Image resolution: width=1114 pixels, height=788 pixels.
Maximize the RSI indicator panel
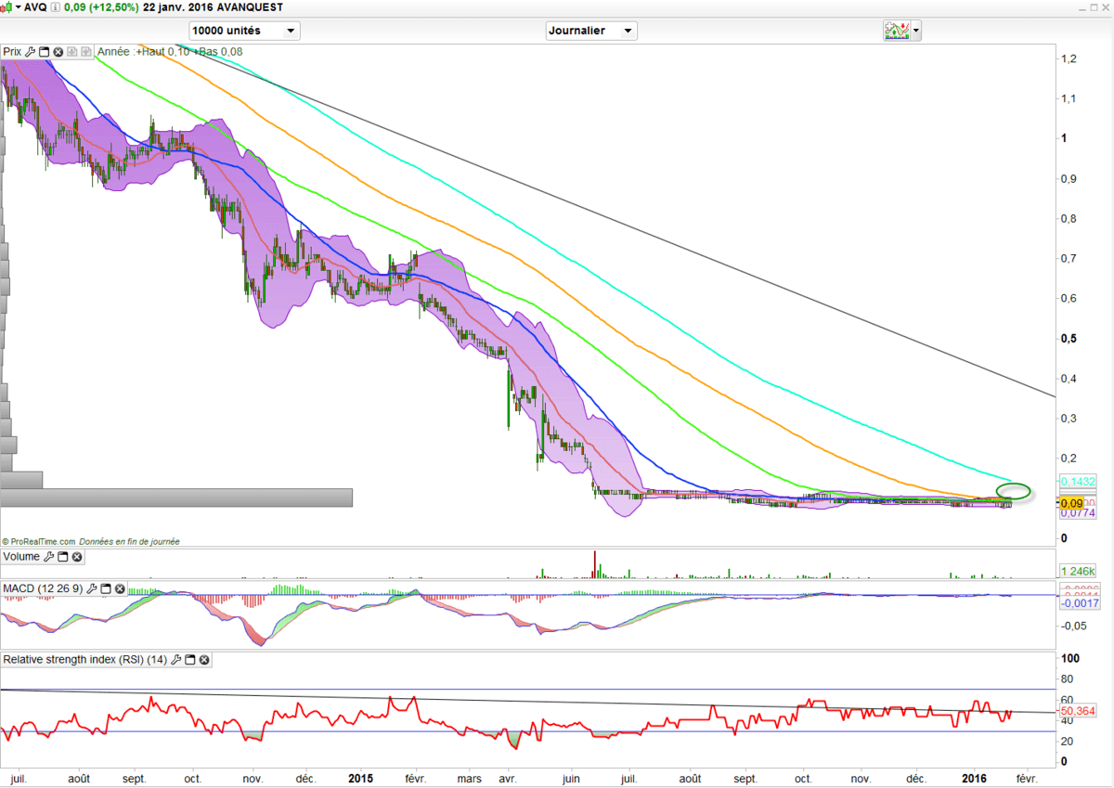click(190, 660)
